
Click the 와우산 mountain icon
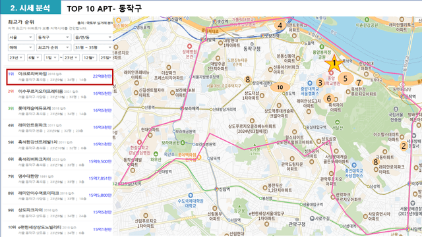pyautogui.click(x=156, y=154)
